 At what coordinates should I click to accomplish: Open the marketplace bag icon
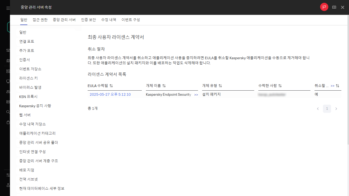point(8,122)
